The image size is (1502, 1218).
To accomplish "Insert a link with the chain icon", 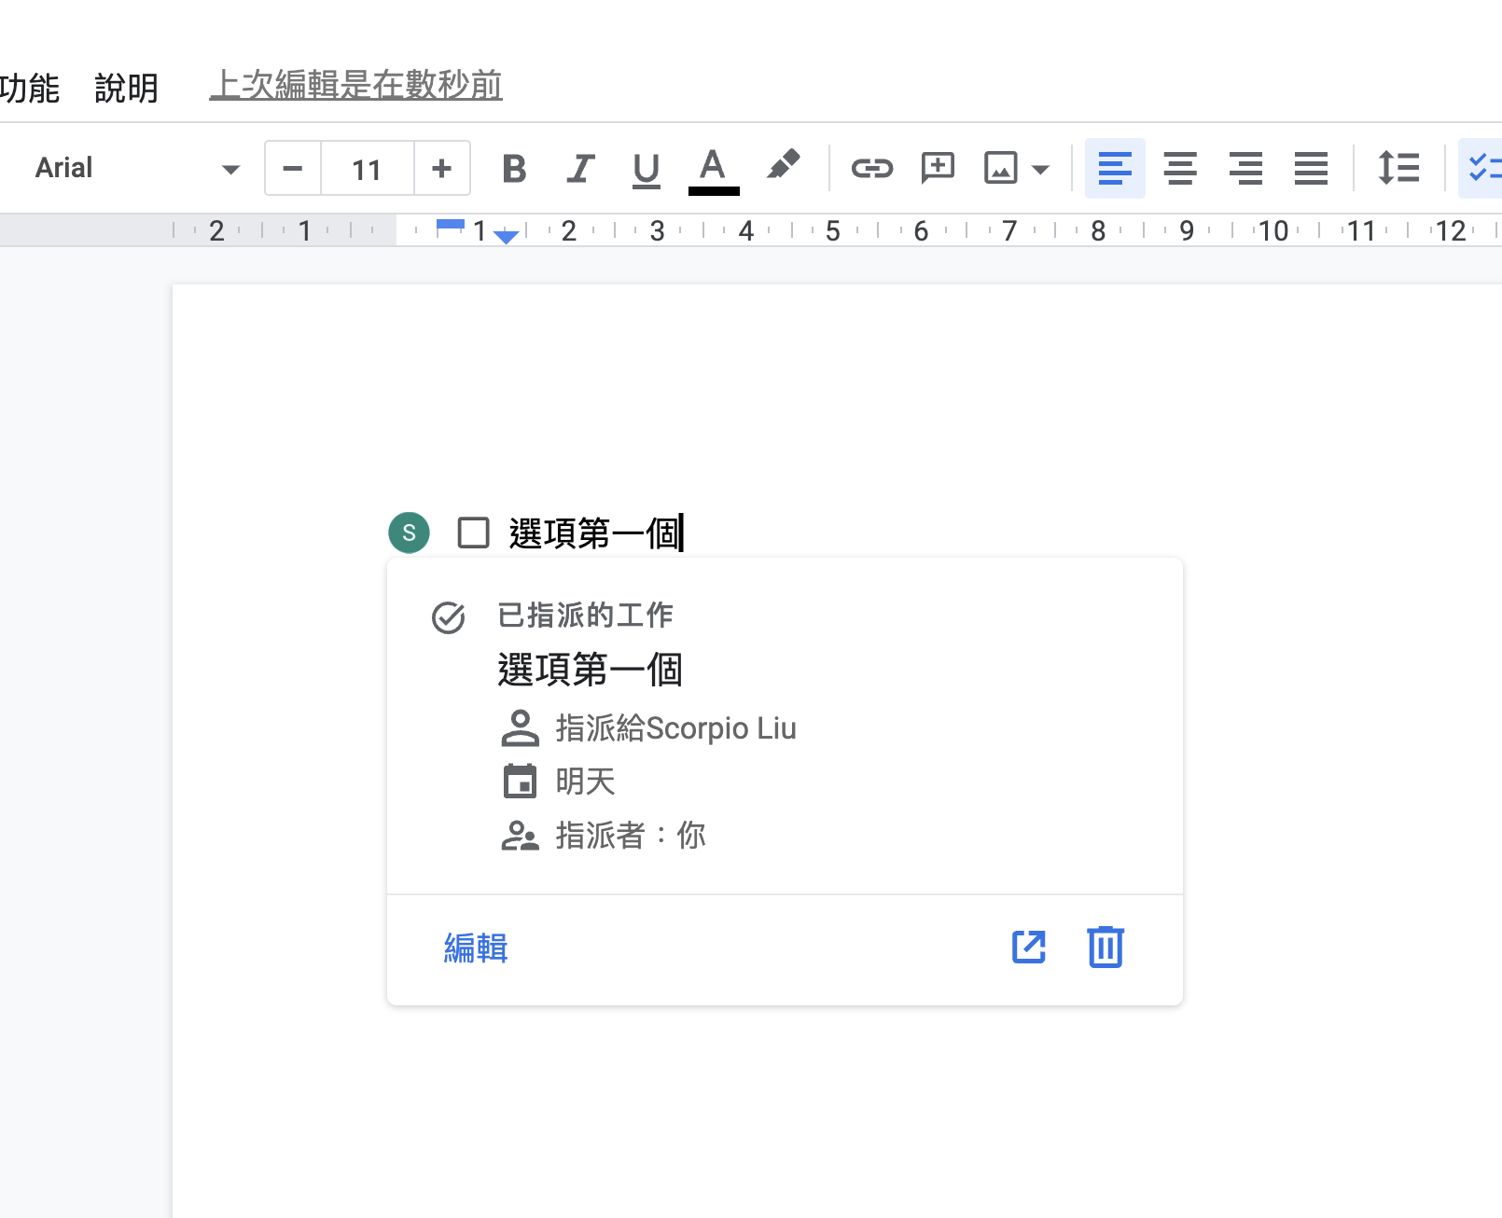I will pos(871,169).
